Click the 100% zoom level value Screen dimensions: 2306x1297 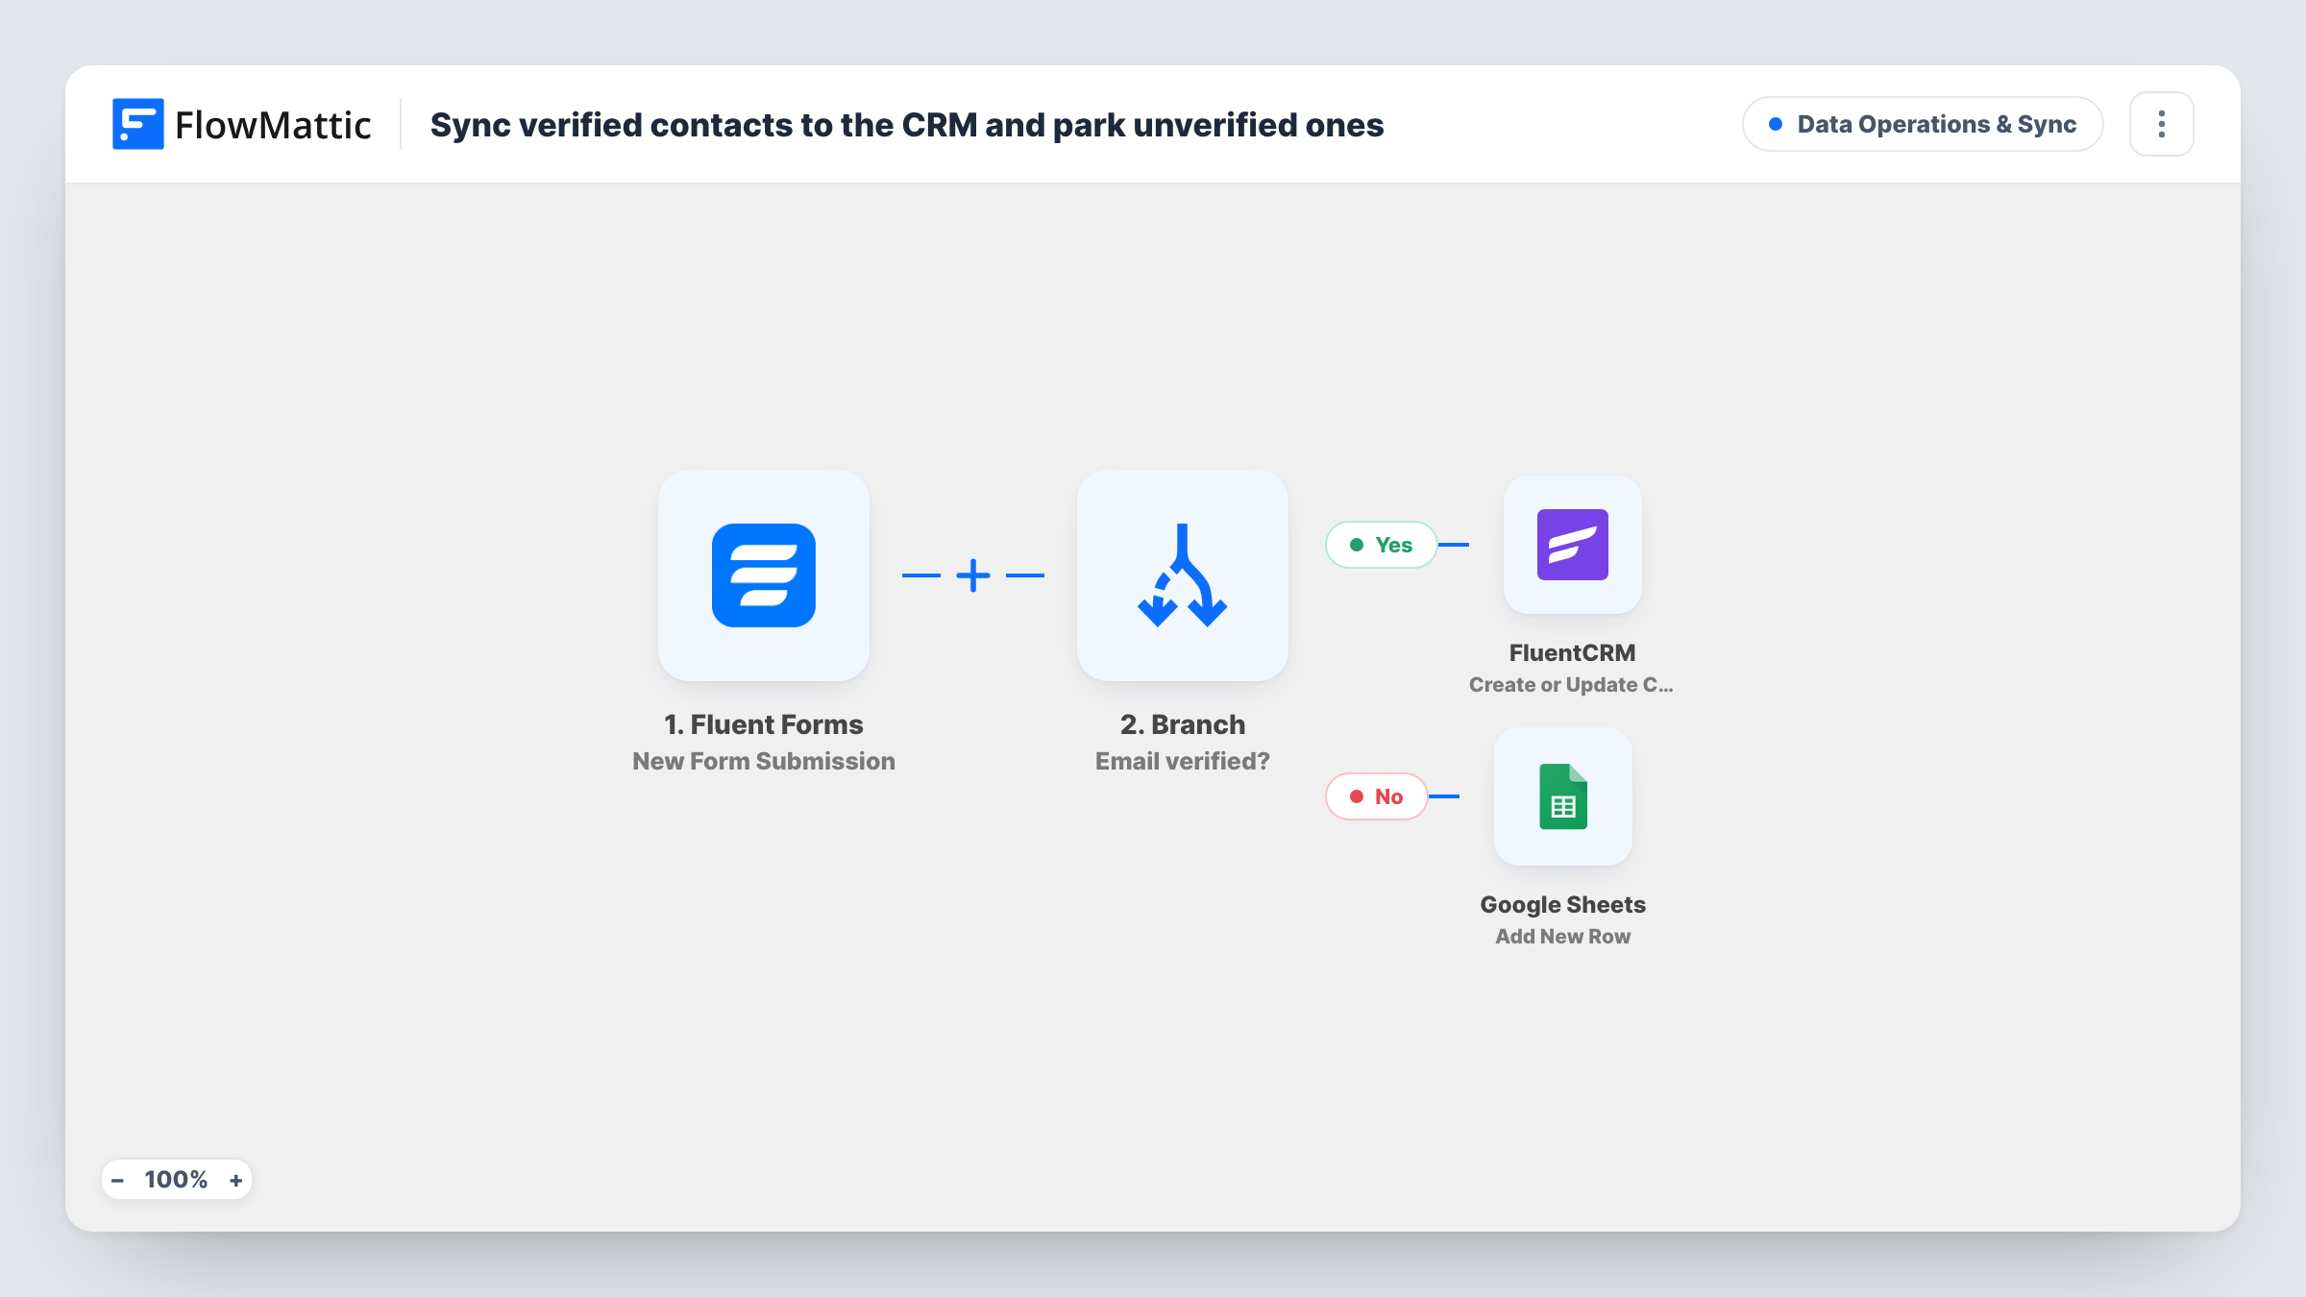[x=176, y=1180]
